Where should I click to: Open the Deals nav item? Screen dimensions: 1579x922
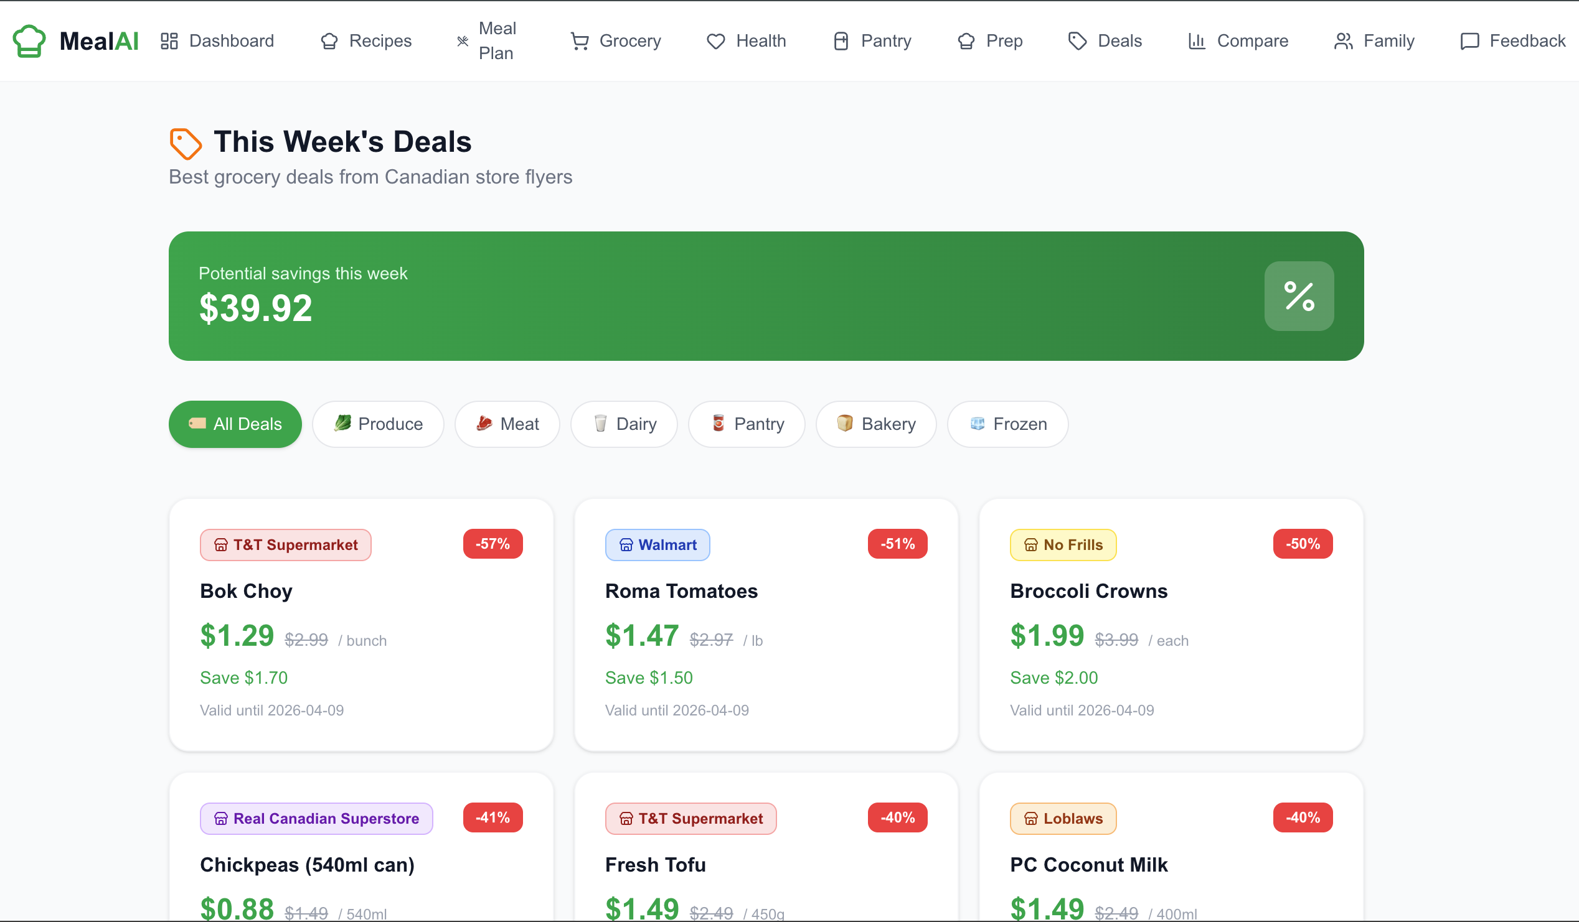(1105, 41)
